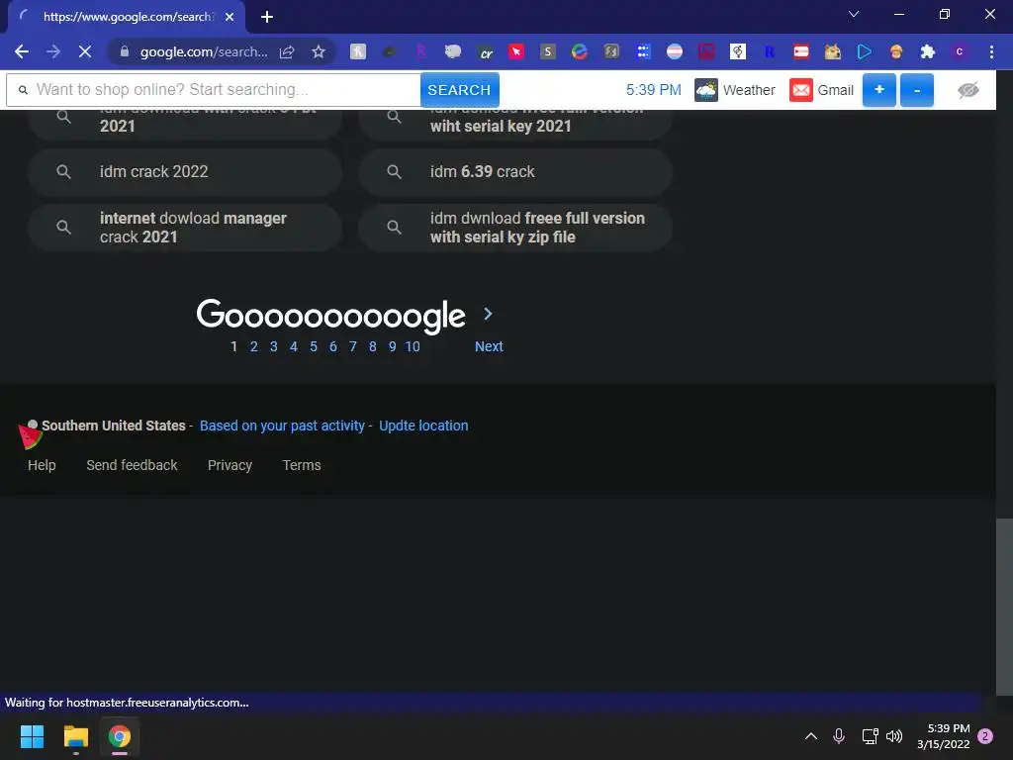Go to results page 9
Screen dimensions: 1013x760
392,346
